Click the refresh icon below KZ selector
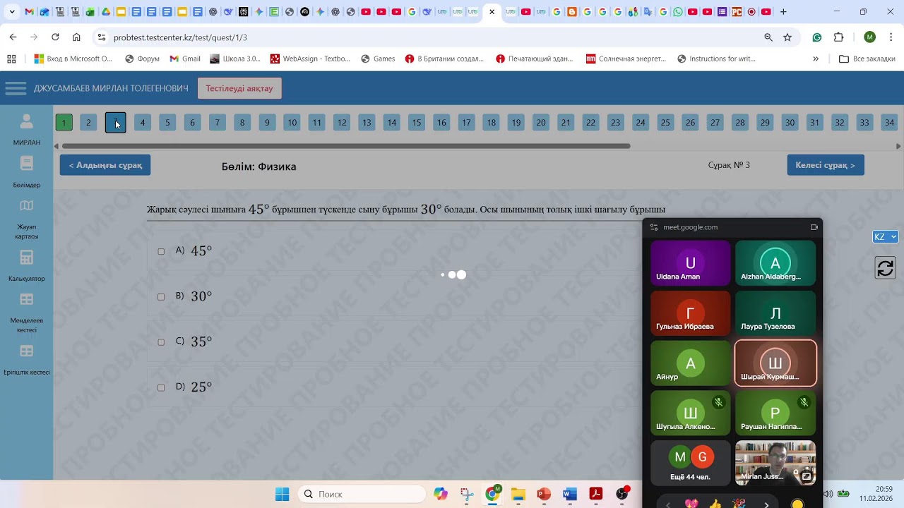Screen dimensions: 904x508 click(885, 268)
